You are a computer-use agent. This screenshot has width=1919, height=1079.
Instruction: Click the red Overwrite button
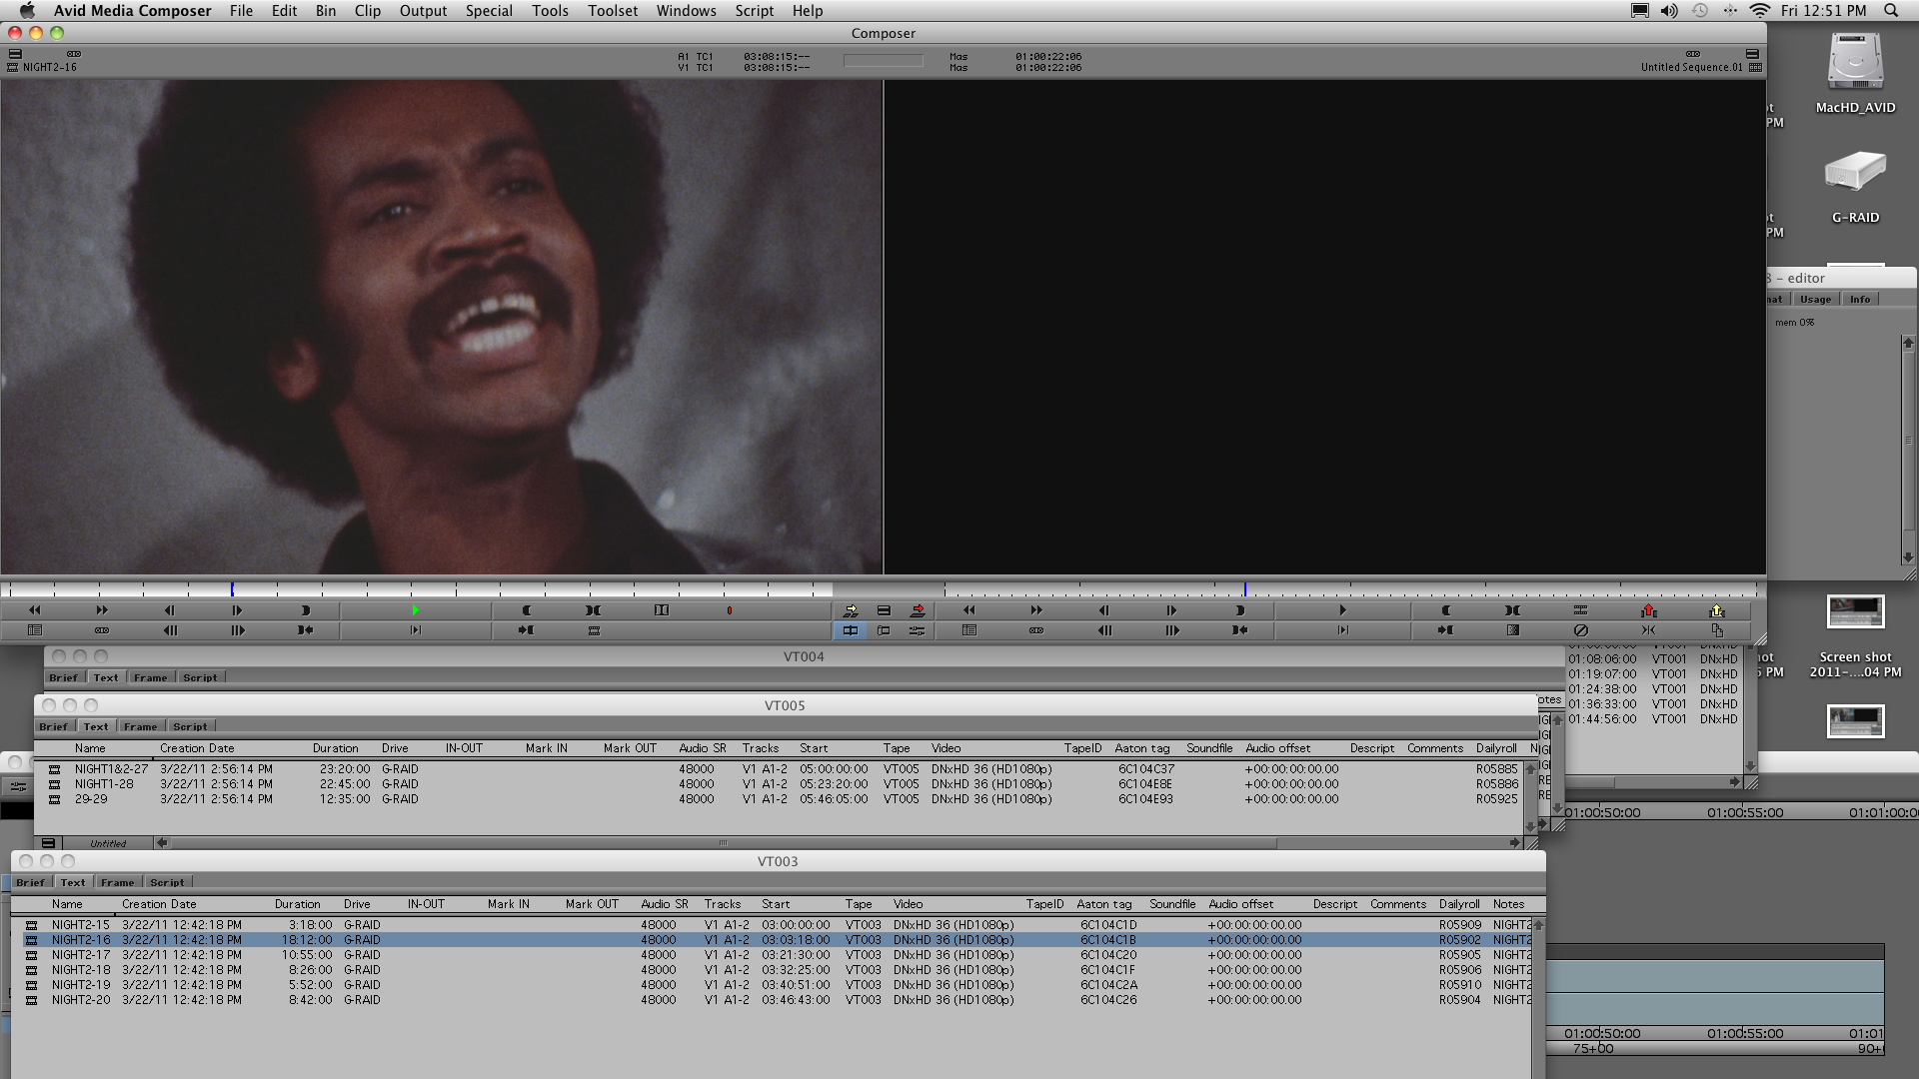point(918,610)
